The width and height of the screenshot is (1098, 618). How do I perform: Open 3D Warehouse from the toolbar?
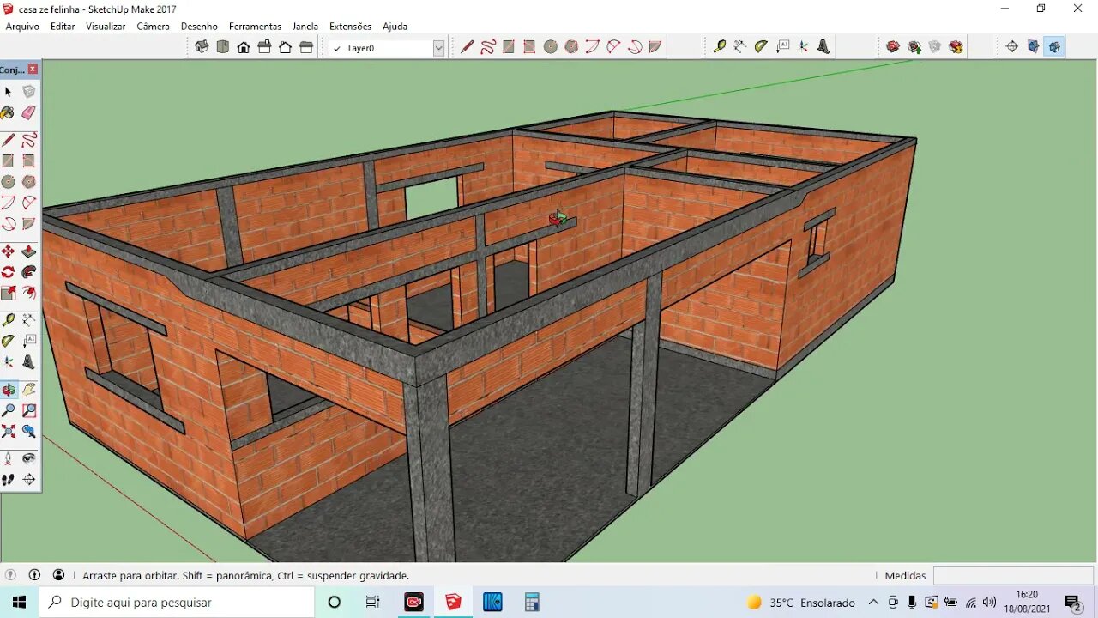893,47
